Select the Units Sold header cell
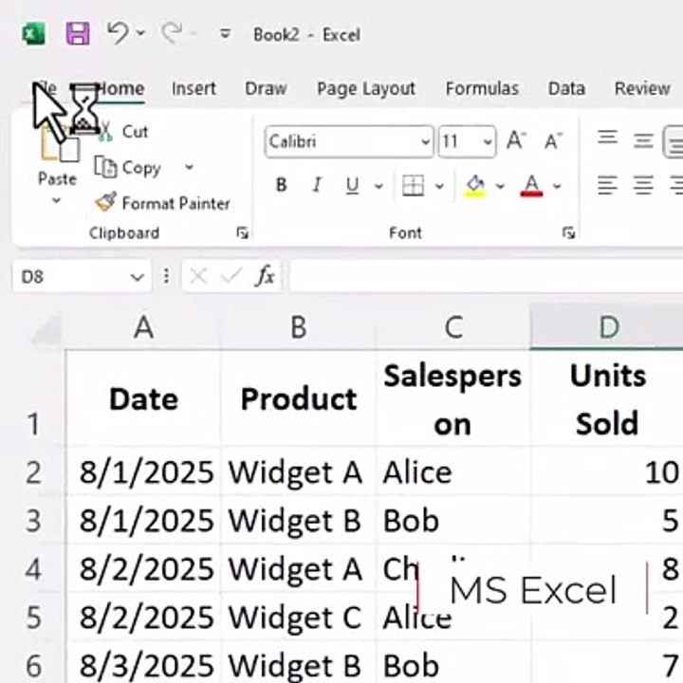This screenshot has width=683, height=683. pos(608,398)
